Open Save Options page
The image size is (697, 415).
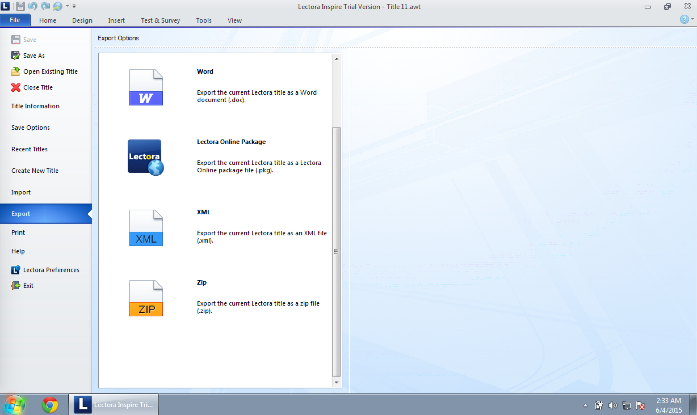[x=30, y=128]
